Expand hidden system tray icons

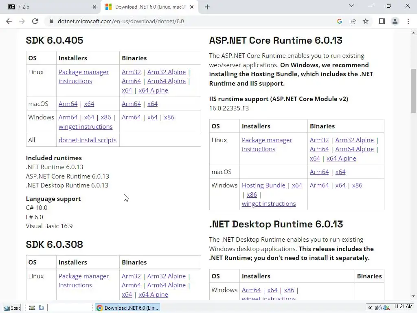370,308
